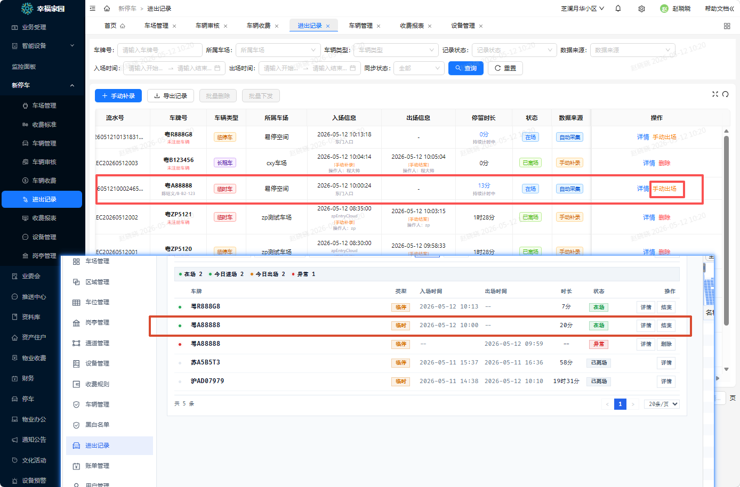Click the 沪AD07979 plate cell
Image resolution: width=740 pixels, height=487 pixels.
(x=207, y=381)
